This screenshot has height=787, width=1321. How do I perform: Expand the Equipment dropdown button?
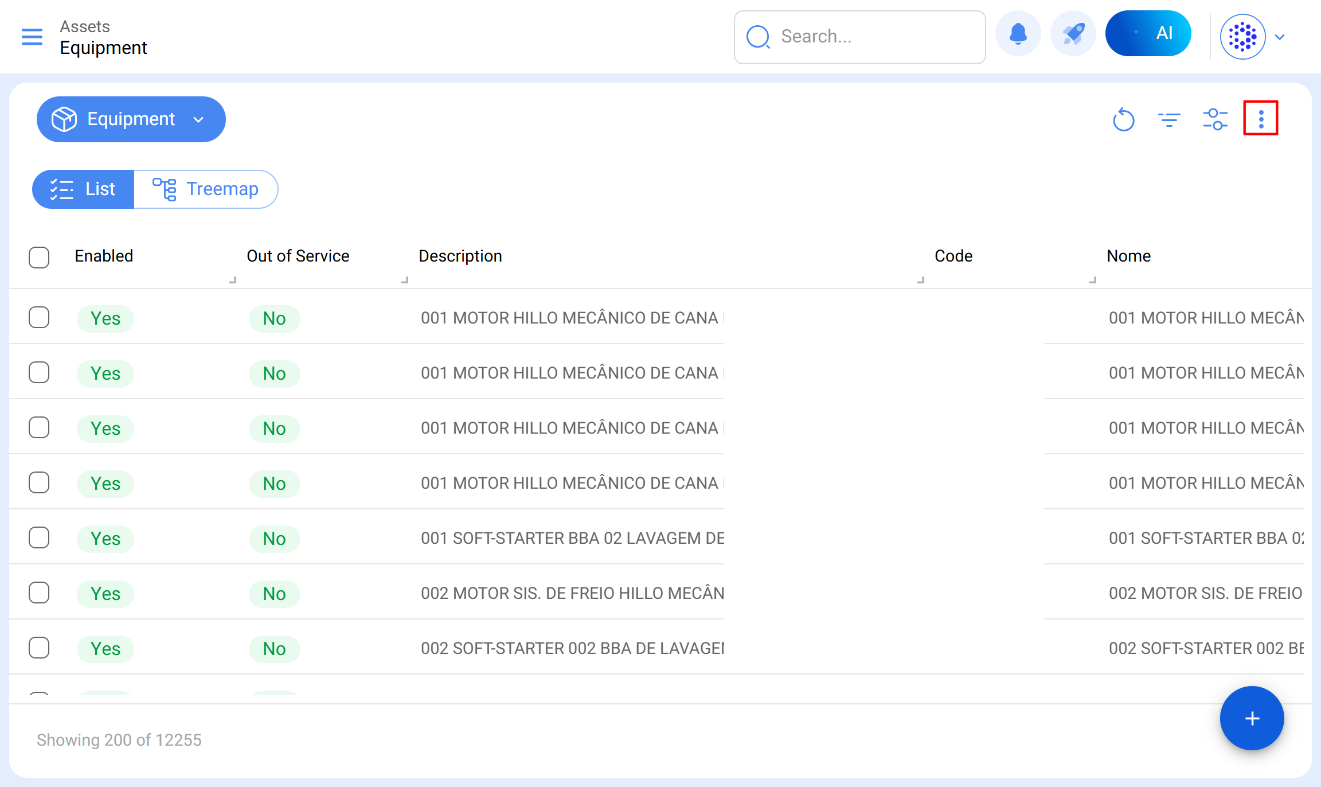pyautogui.click(x=131, y=119)
